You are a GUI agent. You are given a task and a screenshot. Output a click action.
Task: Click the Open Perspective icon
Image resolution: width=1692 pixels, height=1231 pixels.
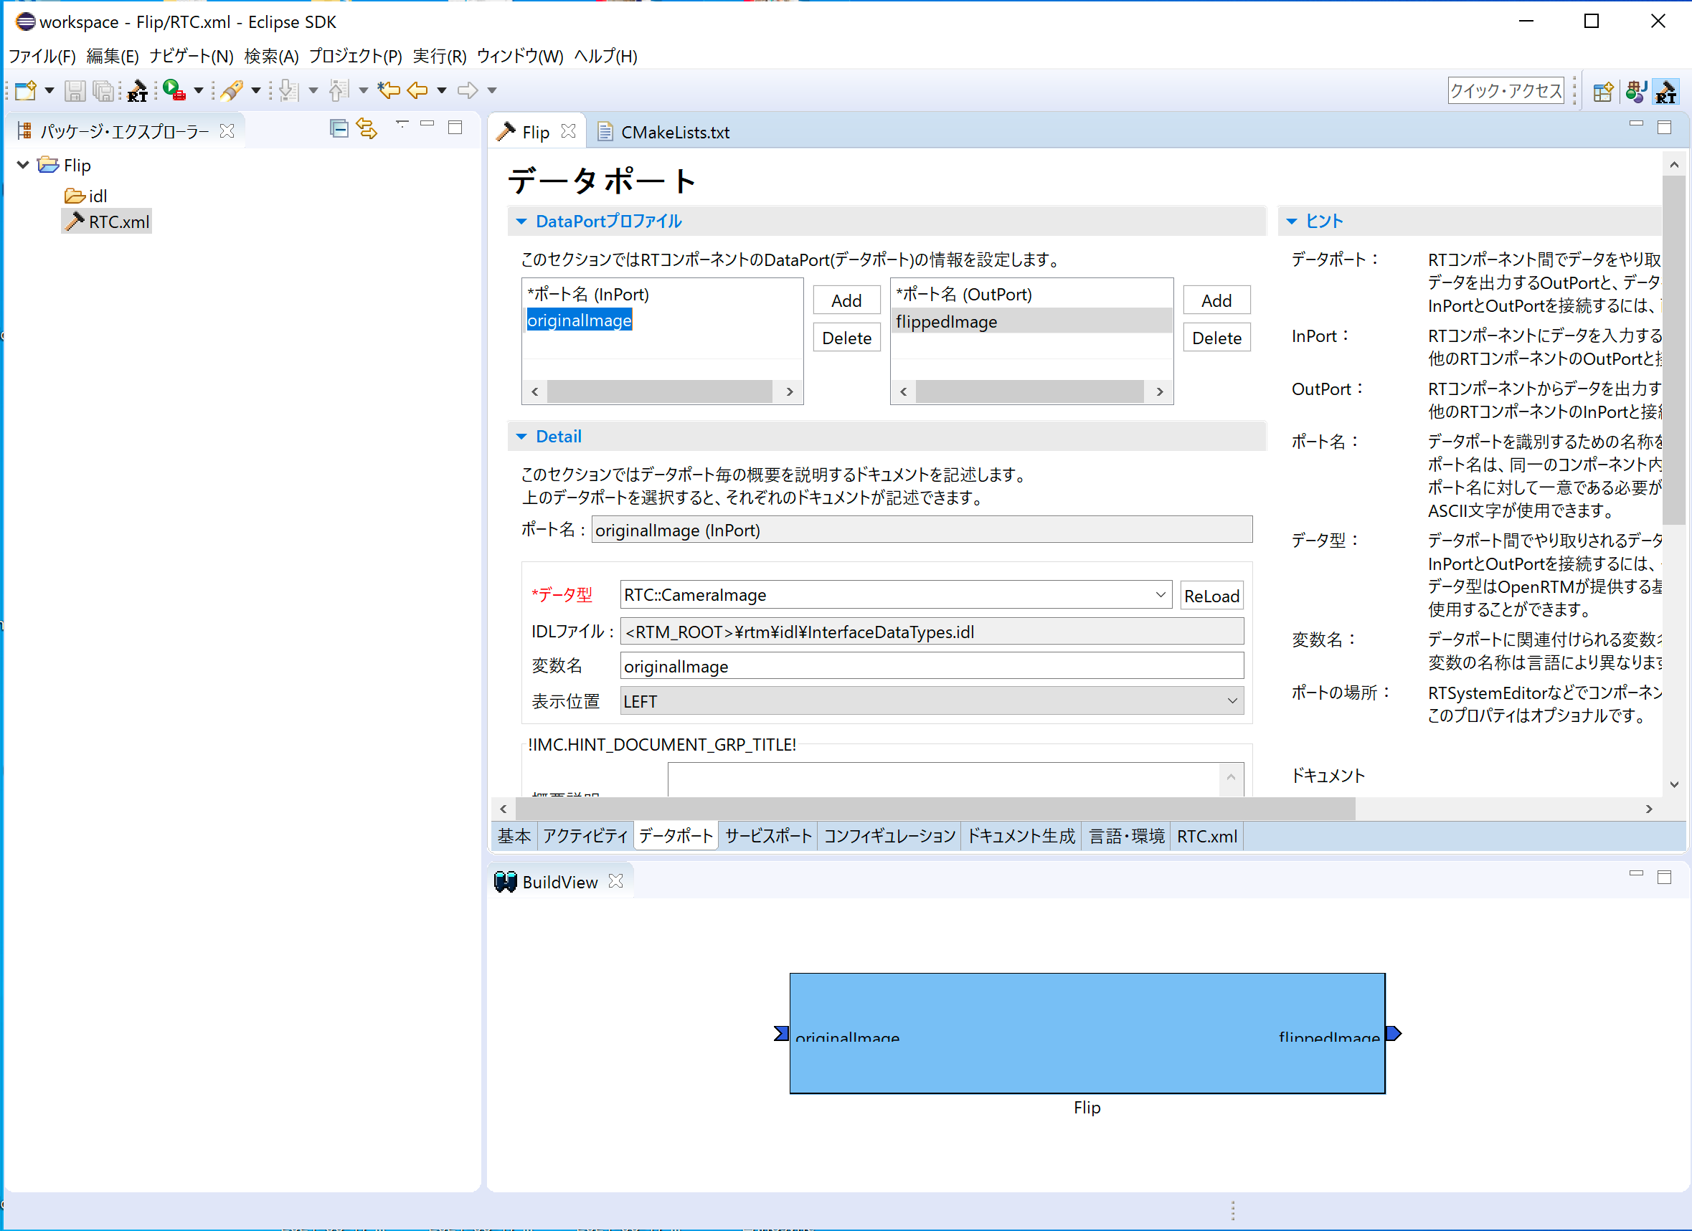coord(1603,91)
